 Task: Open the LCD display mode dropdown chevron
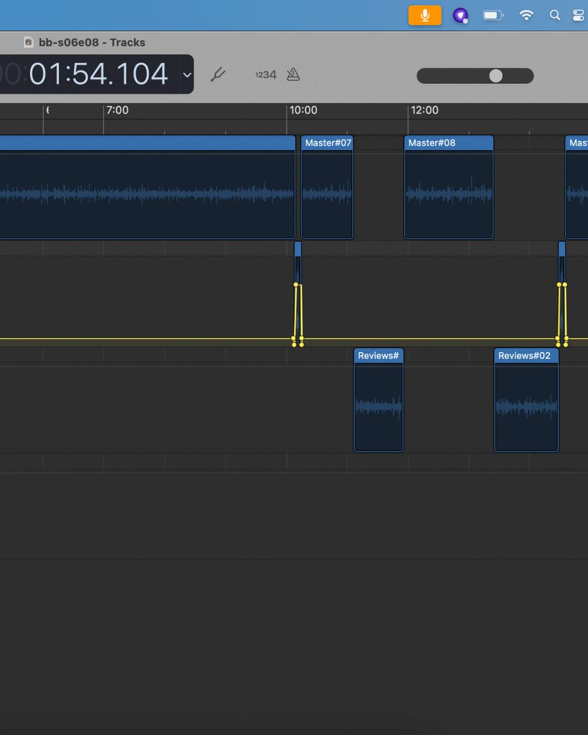tap(187, 74)
